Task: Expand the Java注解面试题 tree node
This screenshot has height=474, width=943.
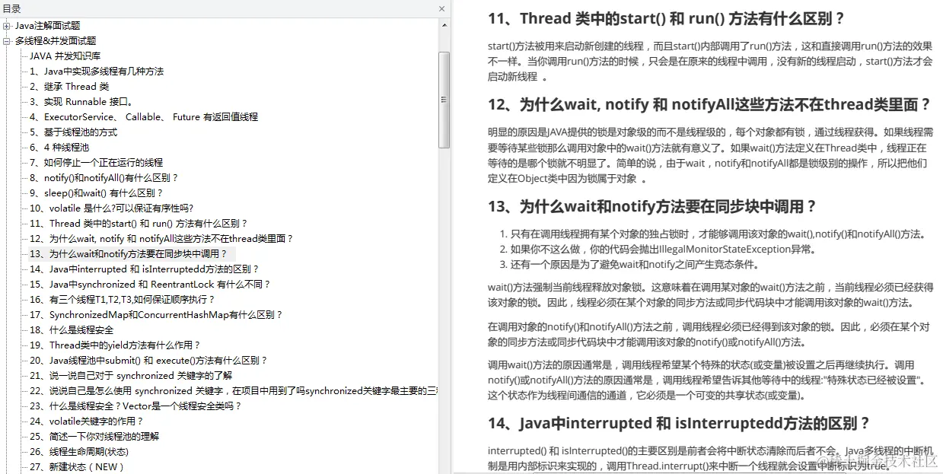Action: tap(6, 25)
